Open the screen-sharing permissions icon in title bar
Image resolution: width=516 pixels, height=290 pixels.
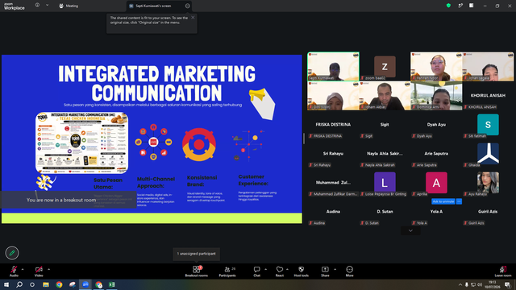click(460, 6)
